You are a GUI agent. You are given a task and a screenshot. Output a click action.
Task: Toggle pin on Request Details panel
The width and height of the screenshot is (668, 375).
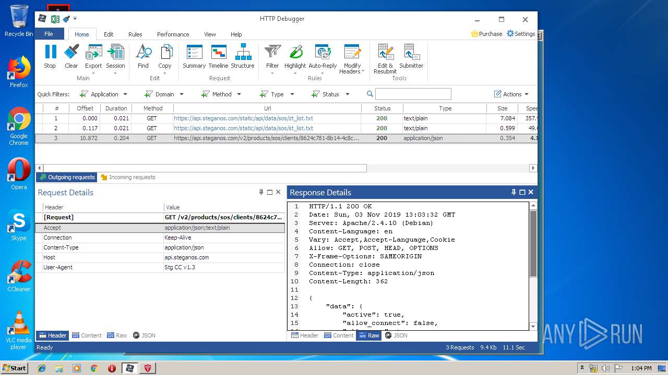click(261, 192)
